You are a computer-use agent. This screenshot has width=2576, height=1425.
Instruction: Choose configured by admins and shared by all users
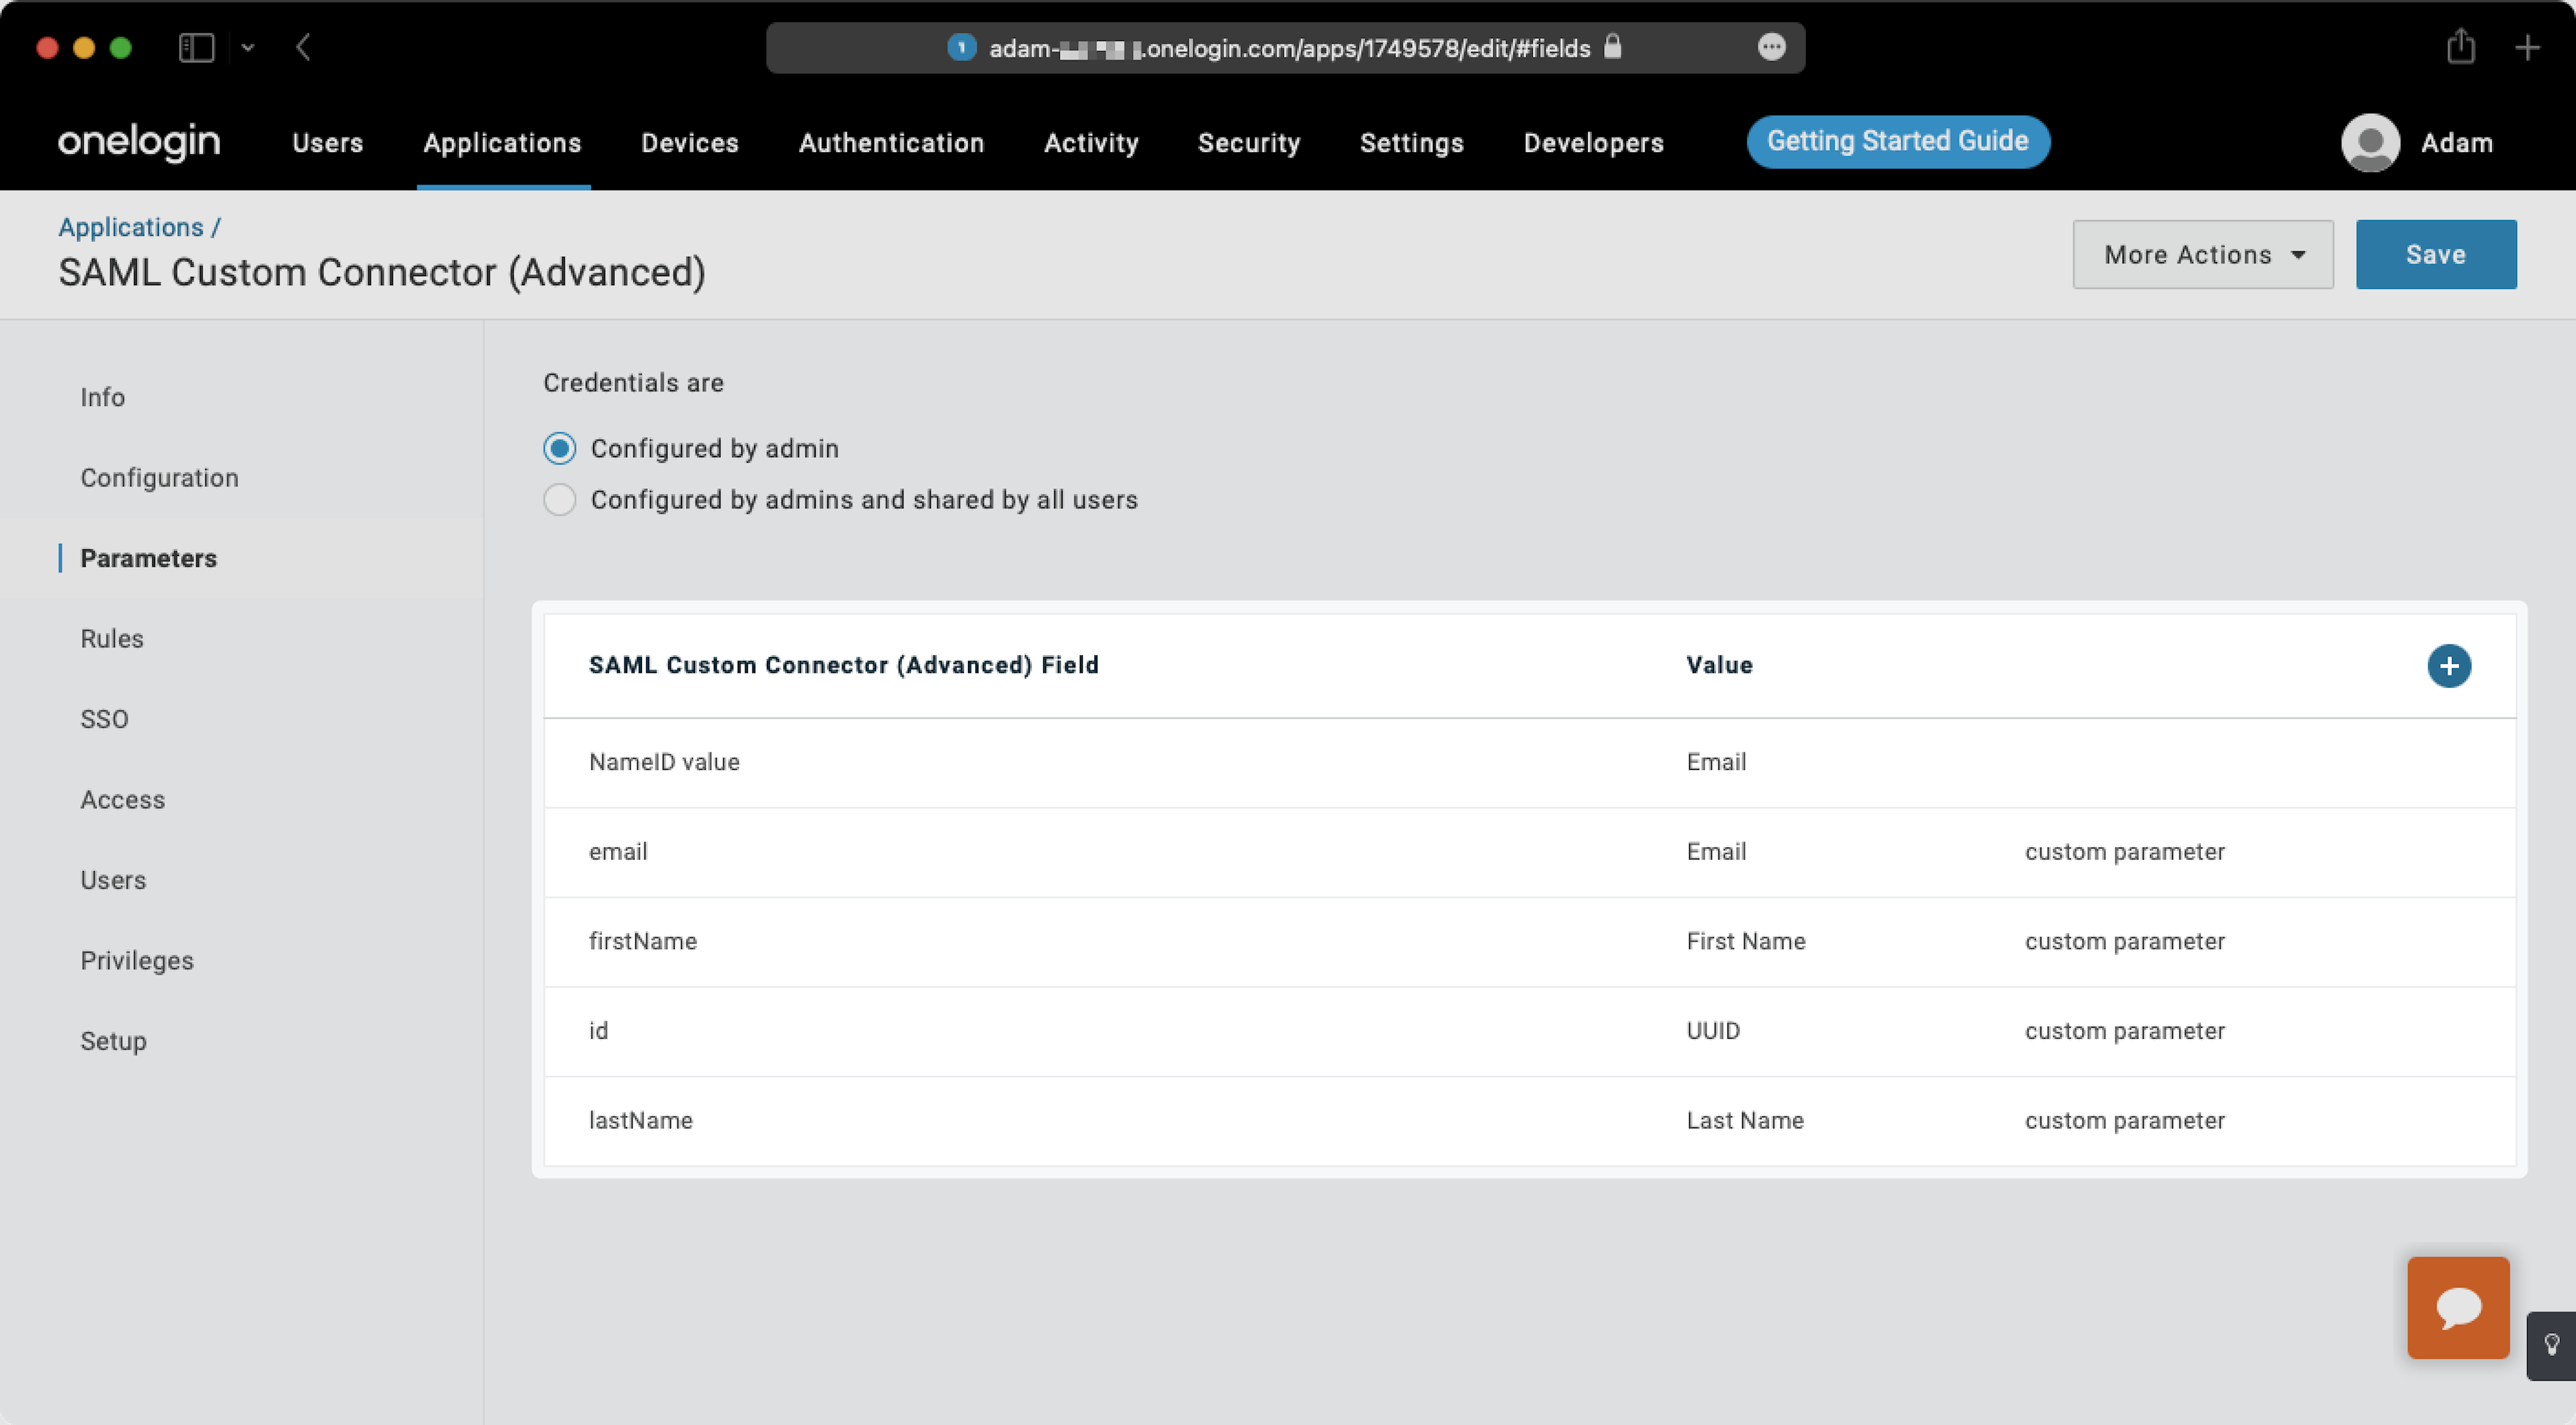pyautogui.click(x=559, y=500)
